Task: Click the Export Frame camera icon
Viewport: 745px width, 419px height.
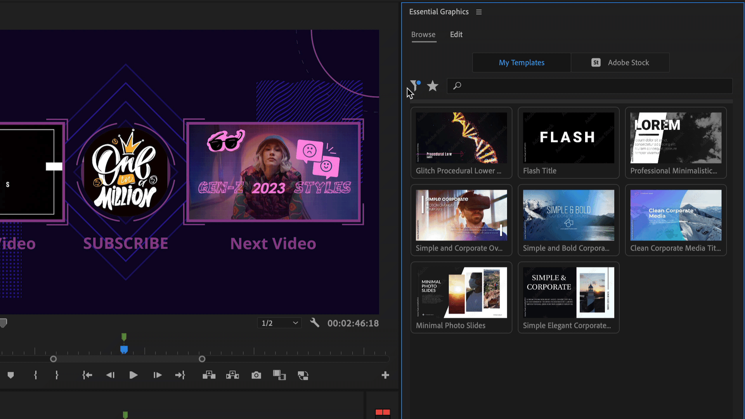Action: click(x=256, y=375)
